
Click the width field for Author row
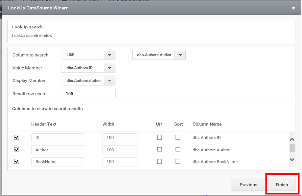(x=120, y=150)
